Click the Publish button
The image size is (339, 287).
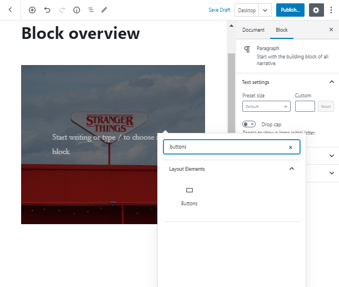tap(290, 10)
